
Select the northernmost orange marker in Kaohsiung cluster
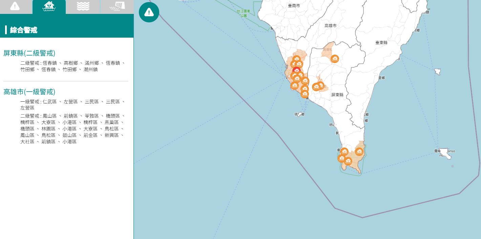tap(296, 59)
